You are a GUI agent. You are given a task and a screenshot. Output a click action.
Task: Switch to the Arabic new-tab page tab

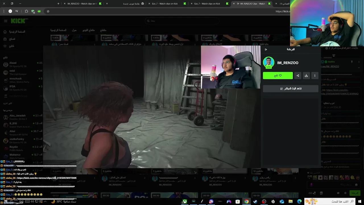tap(125, 4)
